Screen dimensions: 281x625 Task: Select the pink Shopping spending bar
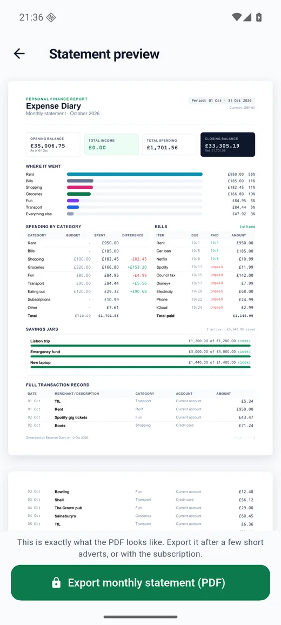(80, 188)
